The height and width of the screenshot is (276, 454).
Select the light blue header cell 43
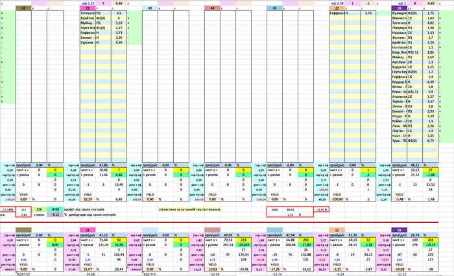(x=150, y=8)
